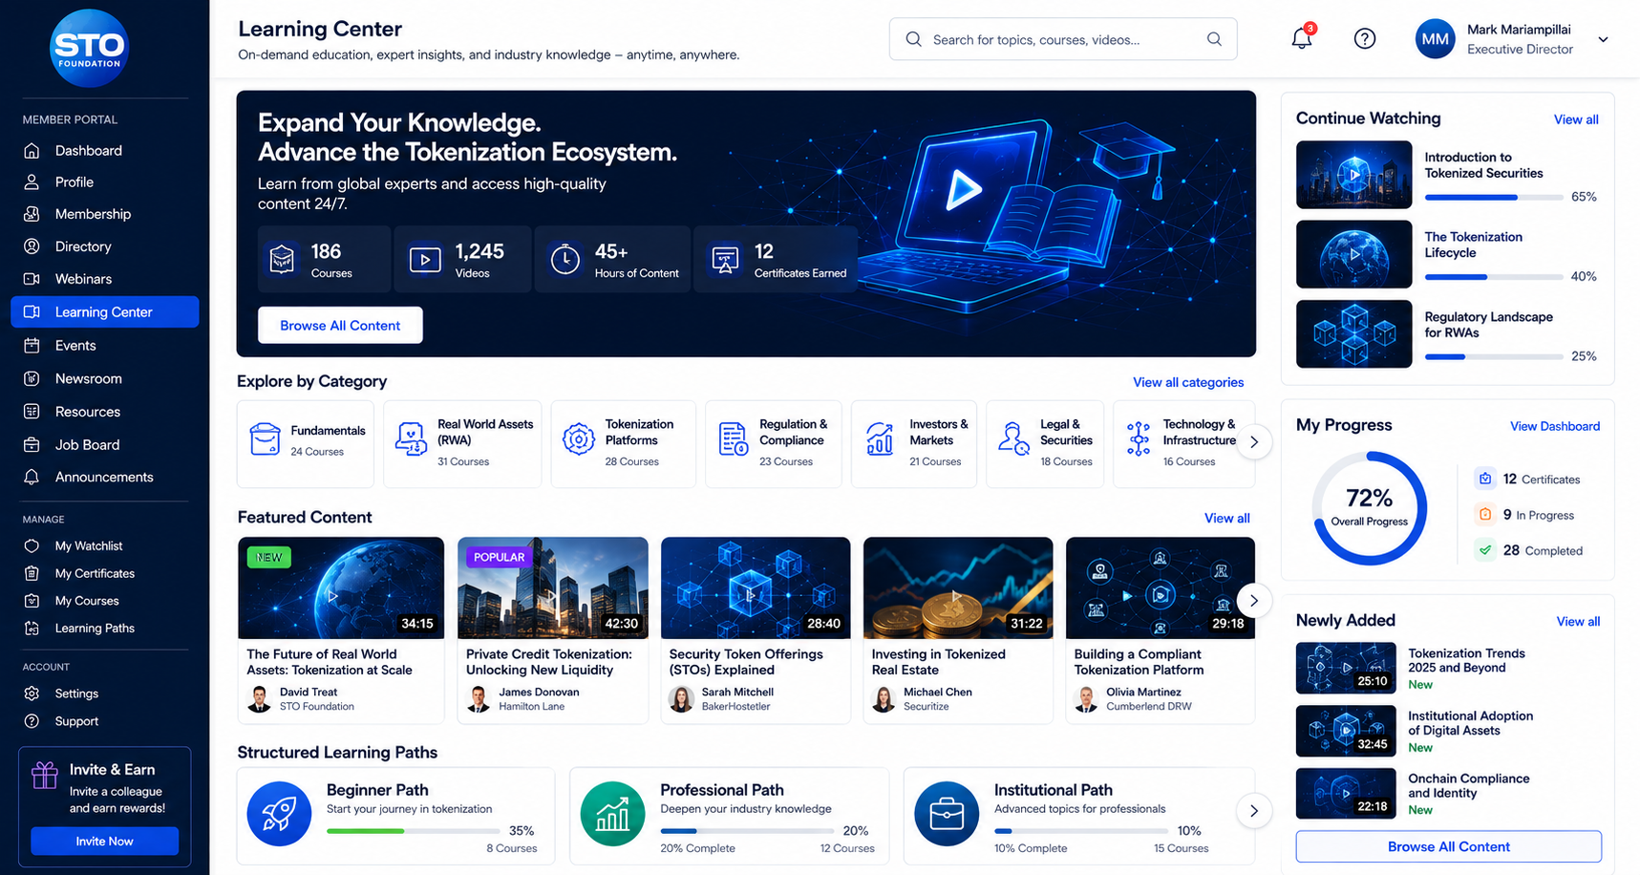
Task: Expand the user profile dropdown arrow
Action: coord(1603,40)
